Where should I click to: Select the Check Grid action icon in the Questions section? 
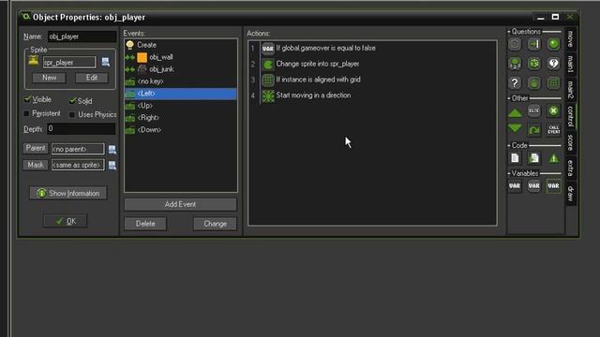pyautogui.click(x=553, y=82)
